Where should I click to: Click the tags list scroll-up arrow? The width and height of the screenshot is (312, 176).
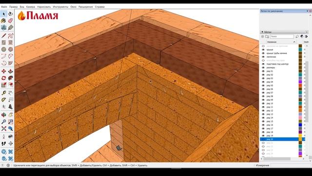pyautogui.click(x=307, y=46)
